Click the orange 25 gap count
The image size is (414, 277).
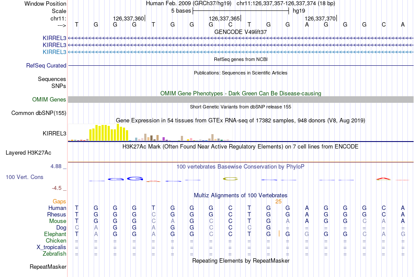278,202
